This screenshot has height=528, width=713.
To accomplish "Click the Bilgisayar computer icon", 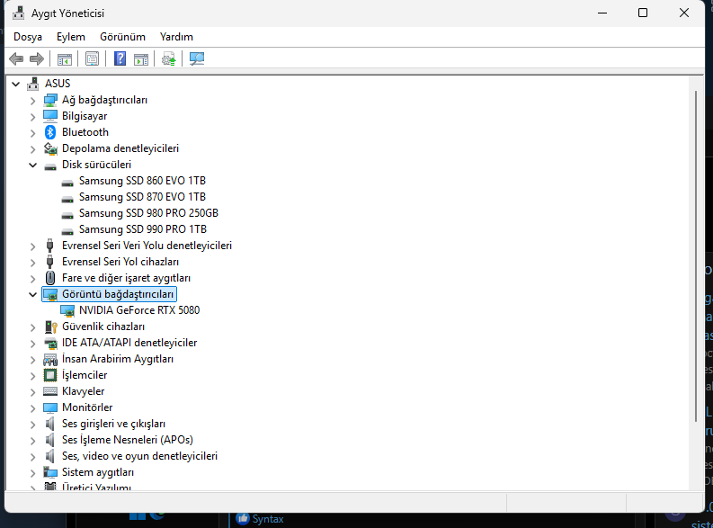I will (50, 116).
